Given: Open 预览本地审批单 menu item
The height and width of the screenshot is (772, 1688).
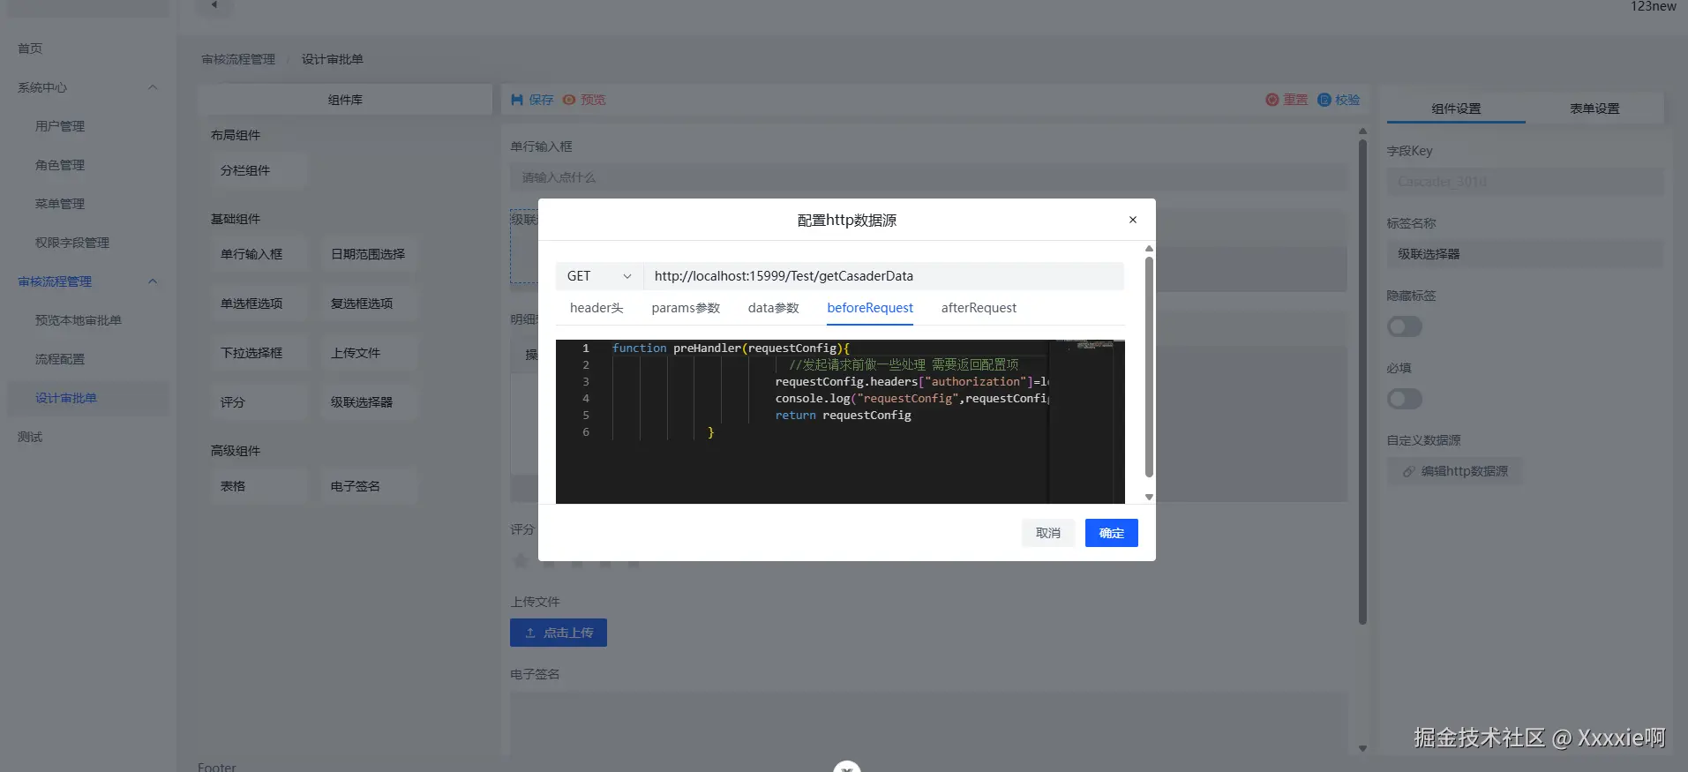Looking at the screenshot, I should coord(79,320).
